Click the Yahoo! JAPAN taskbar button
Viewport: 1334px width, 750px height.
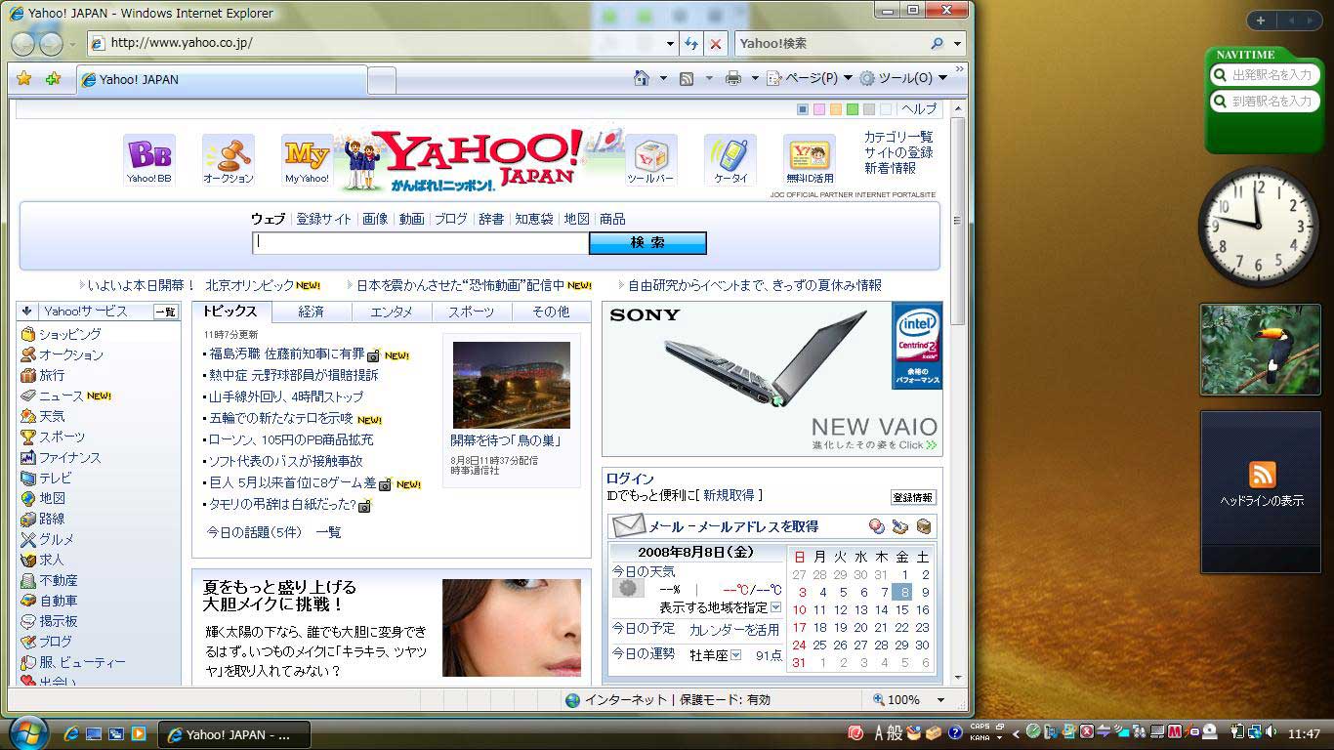pos(234,734)
